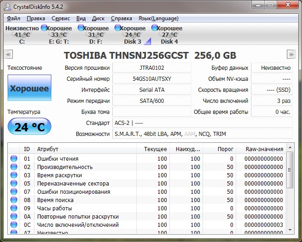Viewport: 302px width, 242px height.
Task: Click the firmware version field JTRA0102
Action: point(152,68)
